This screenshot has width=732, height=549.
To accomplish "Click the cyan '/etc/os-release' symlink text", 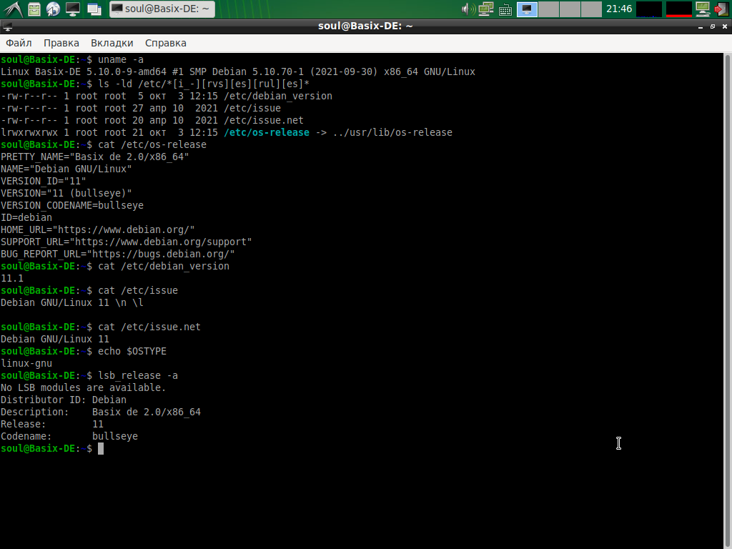I will coord(267,132).
